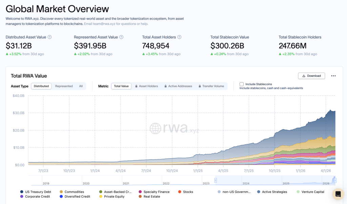Screen dimensions: 347x204
Task: Click the download arrow icon in Download button
Action: (x=304, y=76)
